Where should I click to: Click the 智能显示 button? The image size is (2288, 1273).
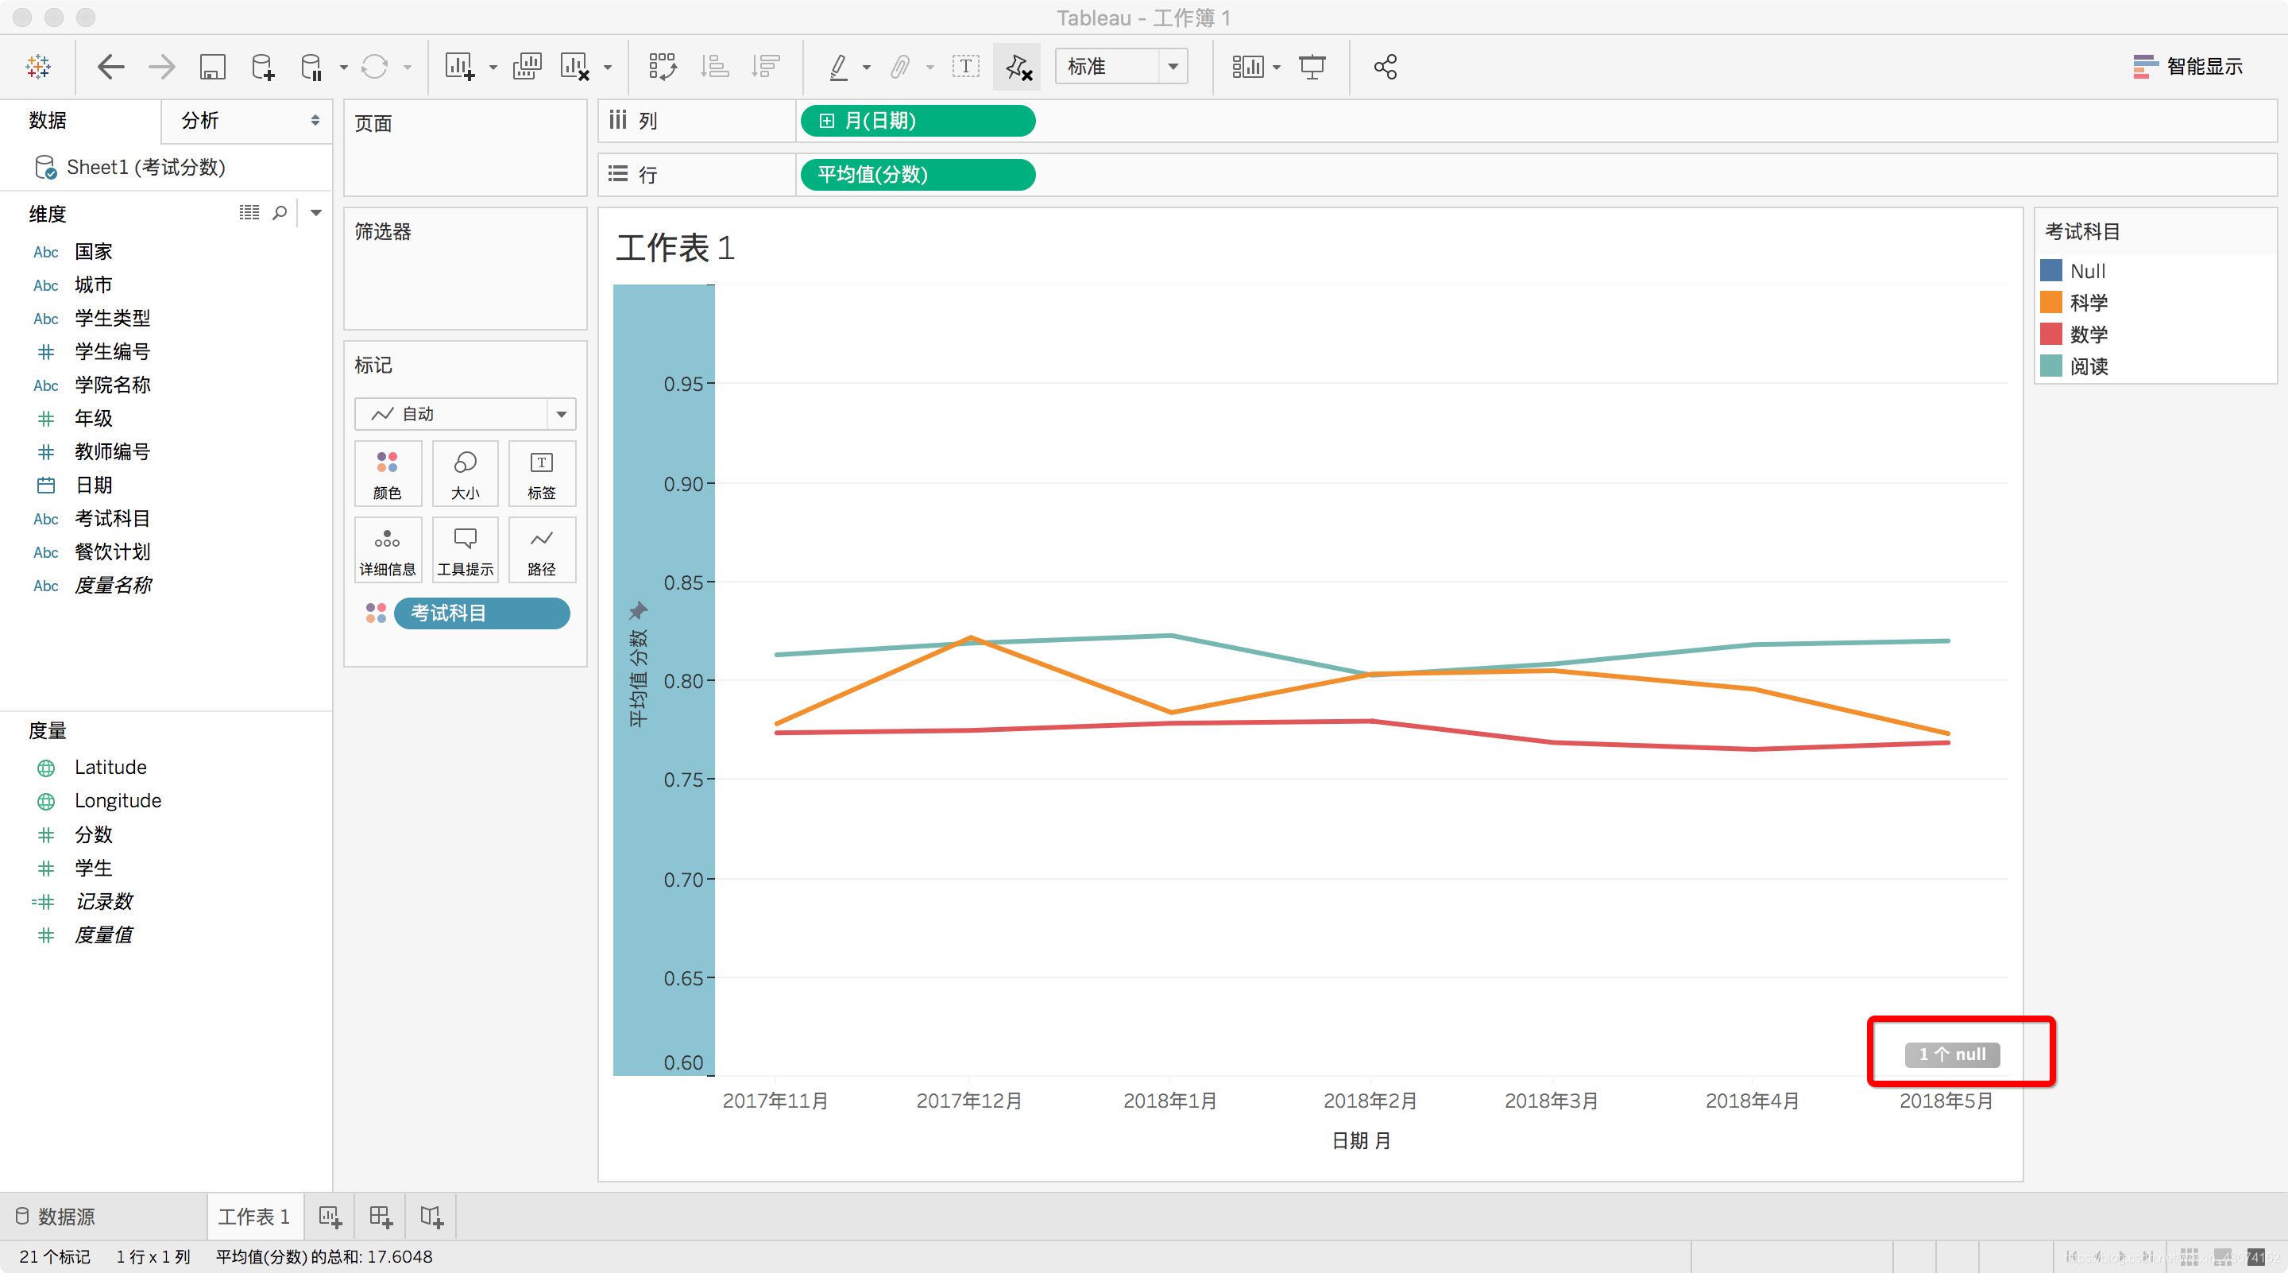2188,67
